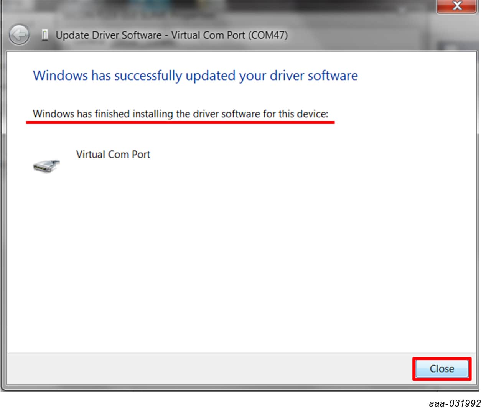Viewport: 481px width, 410px height.
Task: Click the 'Windows has finished installing' sentence
Action: 180,114
